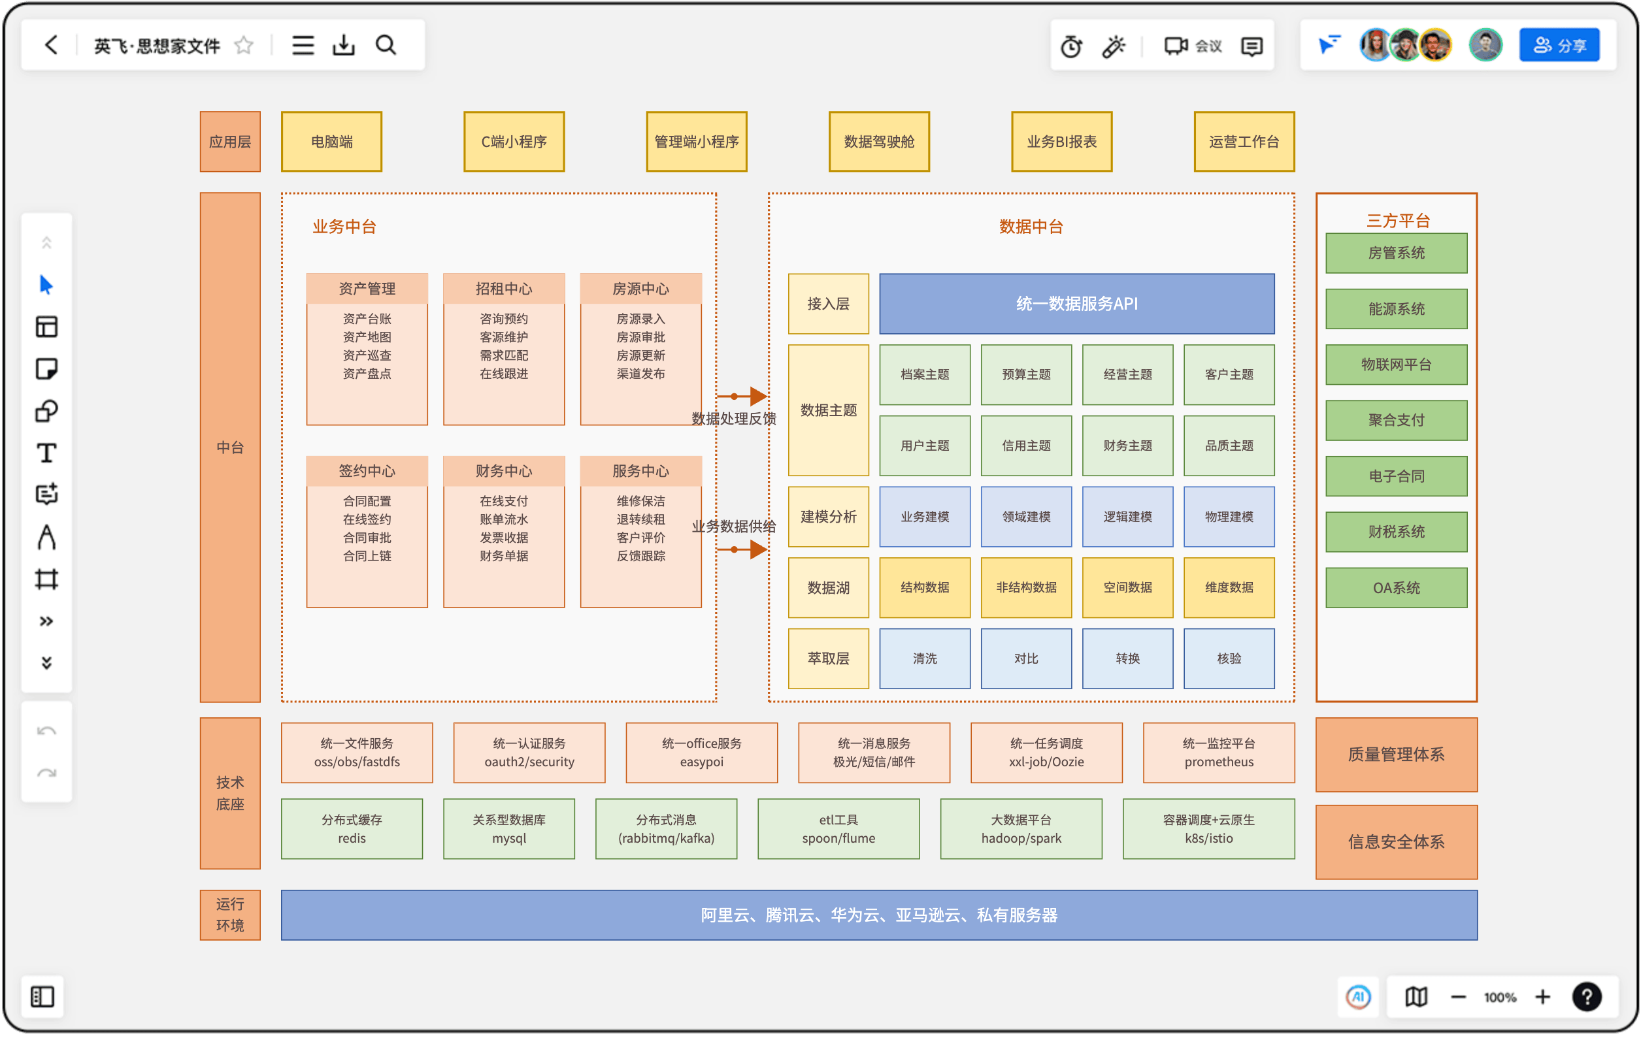1641x1040 pixels.
Task: Open help question mark button
Action: tap(1587, 997)
